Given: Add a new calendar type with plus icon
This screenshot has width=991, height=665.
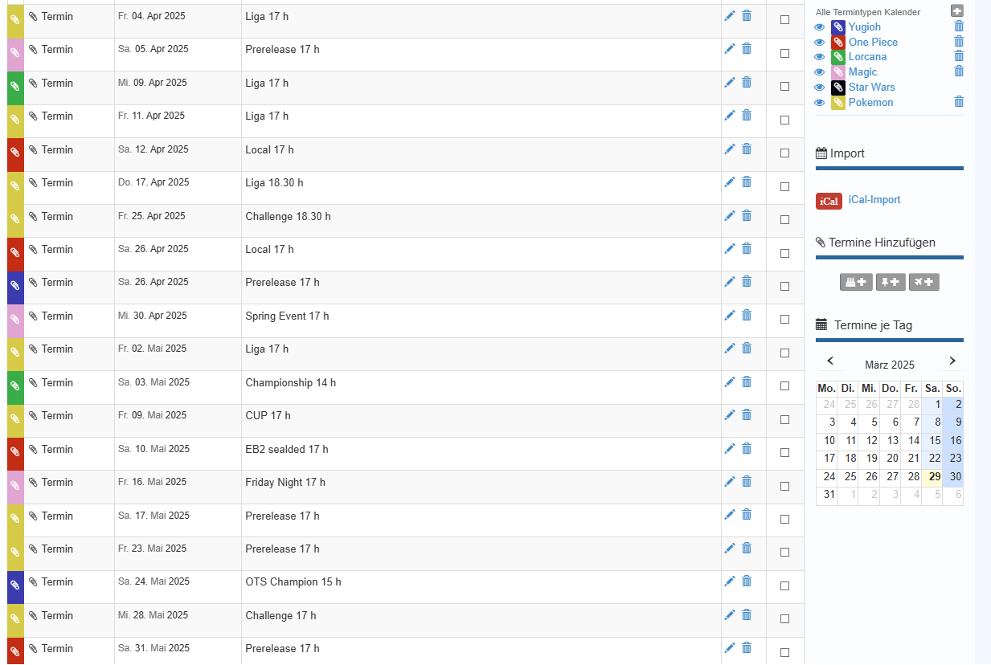Looking at the screenshot, I should pos(956,11).
